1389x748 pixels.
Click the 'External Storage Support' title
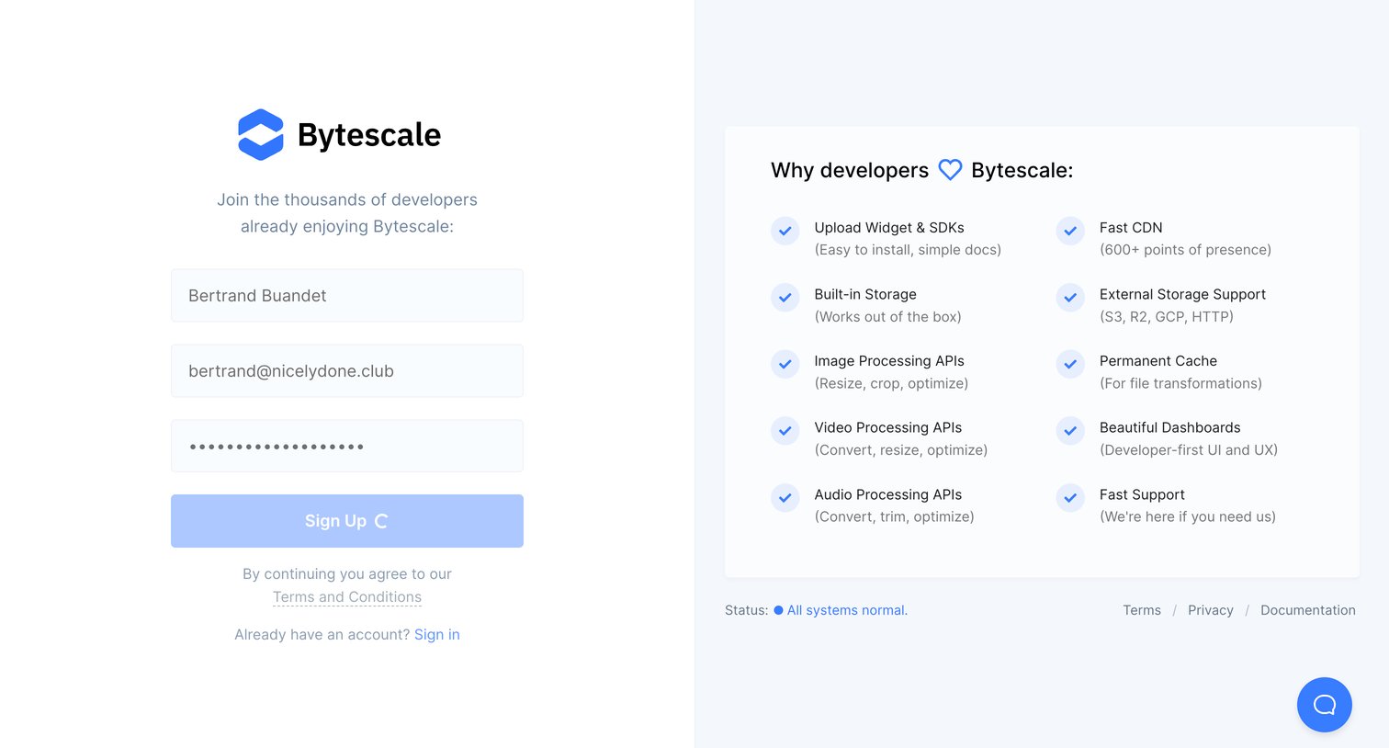coord(1182,294)
